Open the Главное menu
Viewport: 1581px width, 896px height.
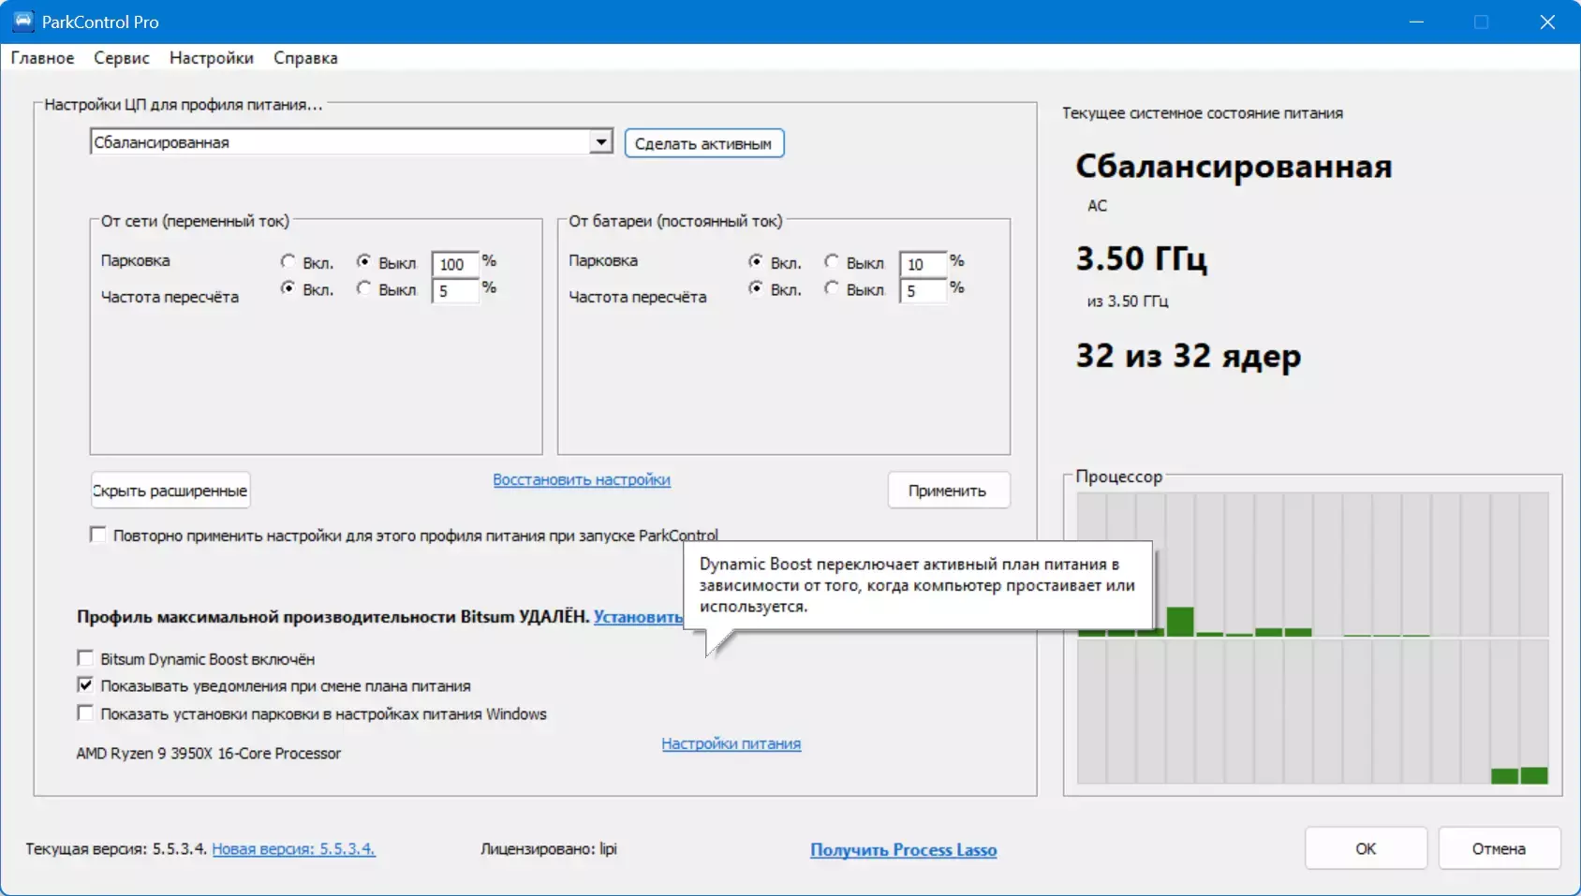[42, 58]
